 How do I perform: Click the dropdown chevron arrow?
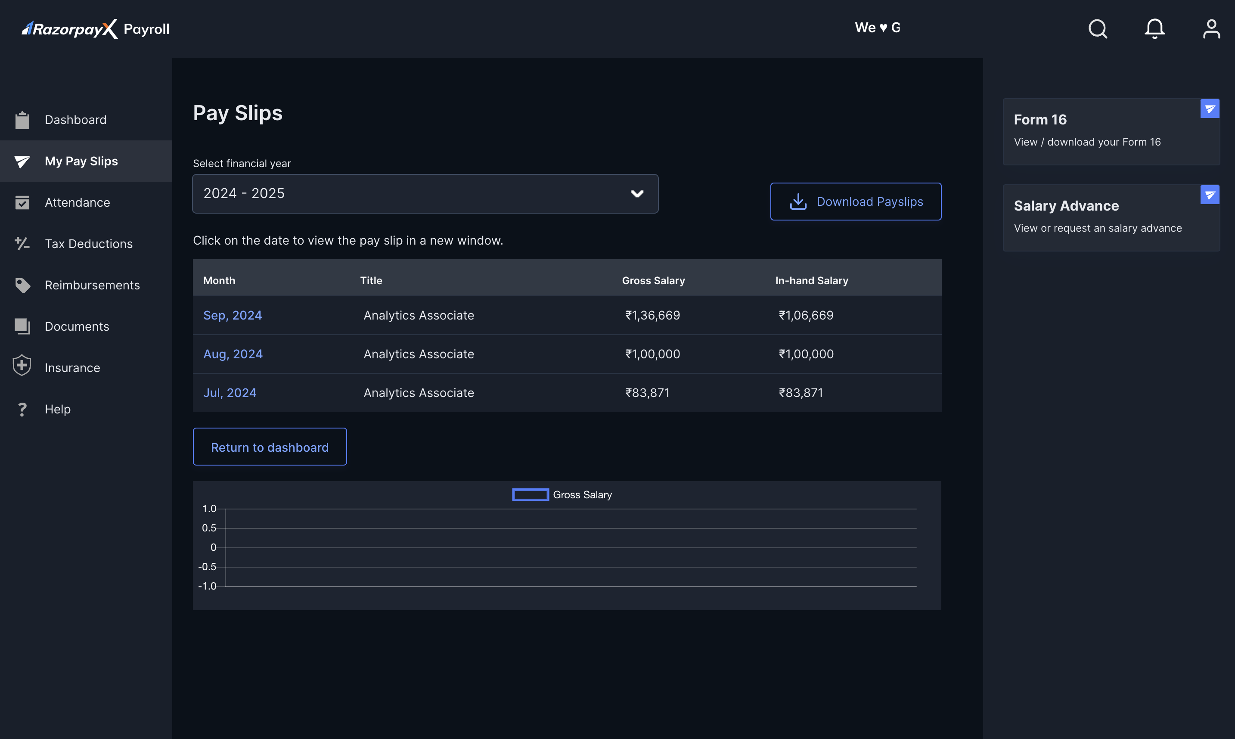[637, 194]
